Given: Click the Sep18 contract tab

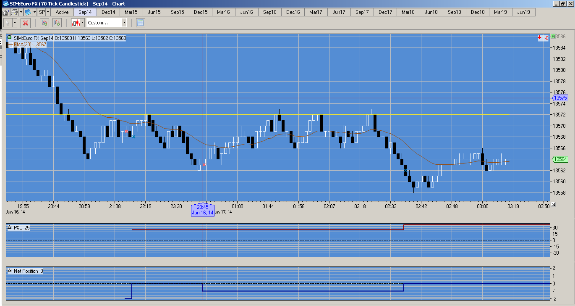Looking at the screenshot, I should pos(455,12).
